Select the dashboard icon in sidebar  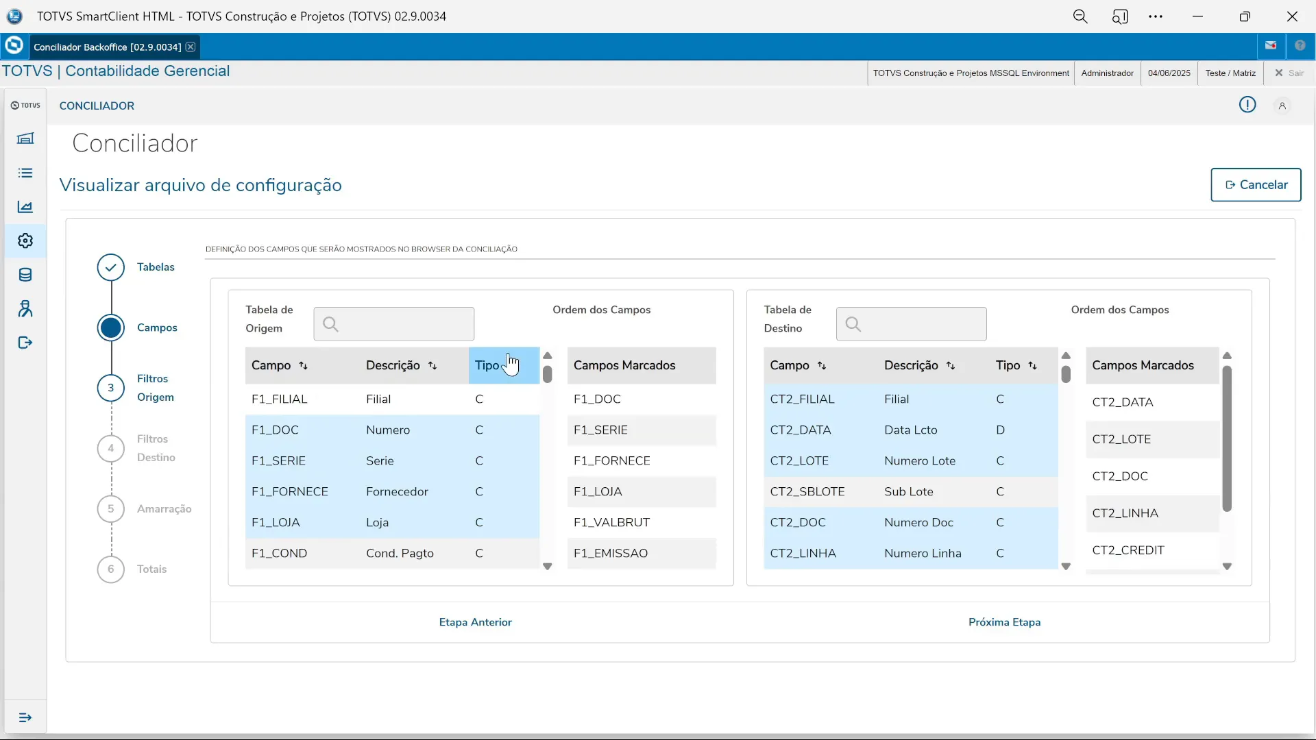[x=25, y=138]
